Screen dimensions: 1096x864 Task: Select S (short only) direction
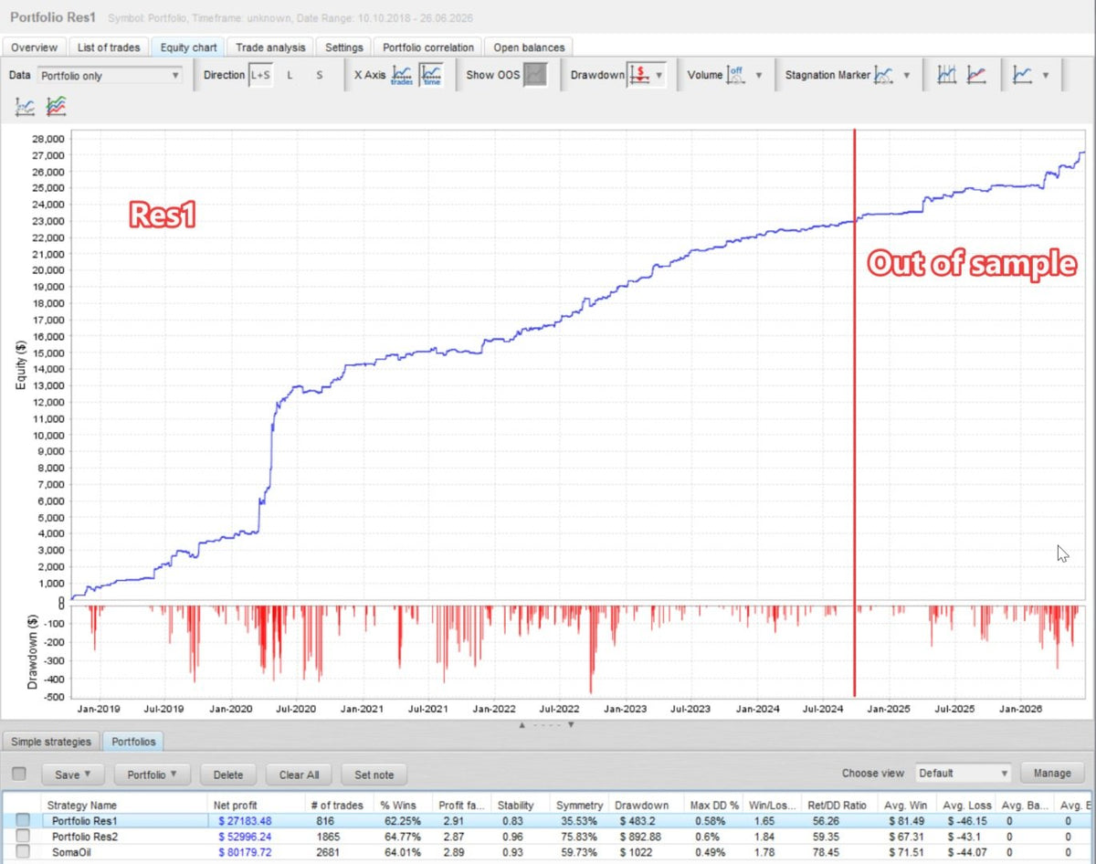320,75
